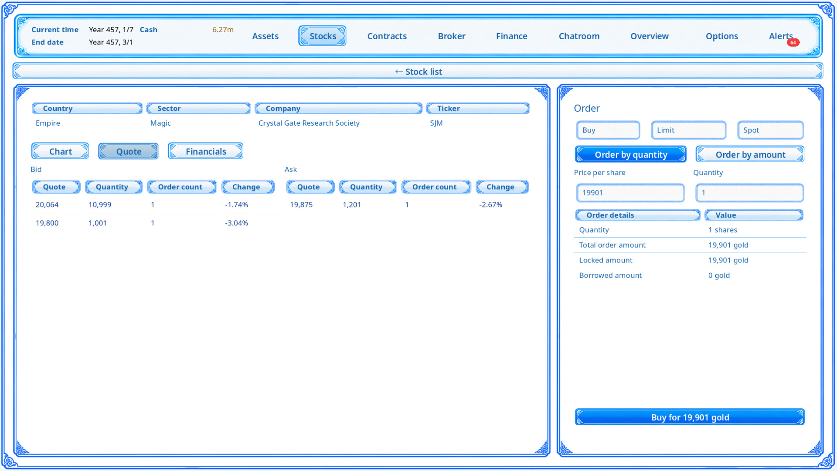Select the Quote view tab
837x471 pixels.
pos(128,151)
